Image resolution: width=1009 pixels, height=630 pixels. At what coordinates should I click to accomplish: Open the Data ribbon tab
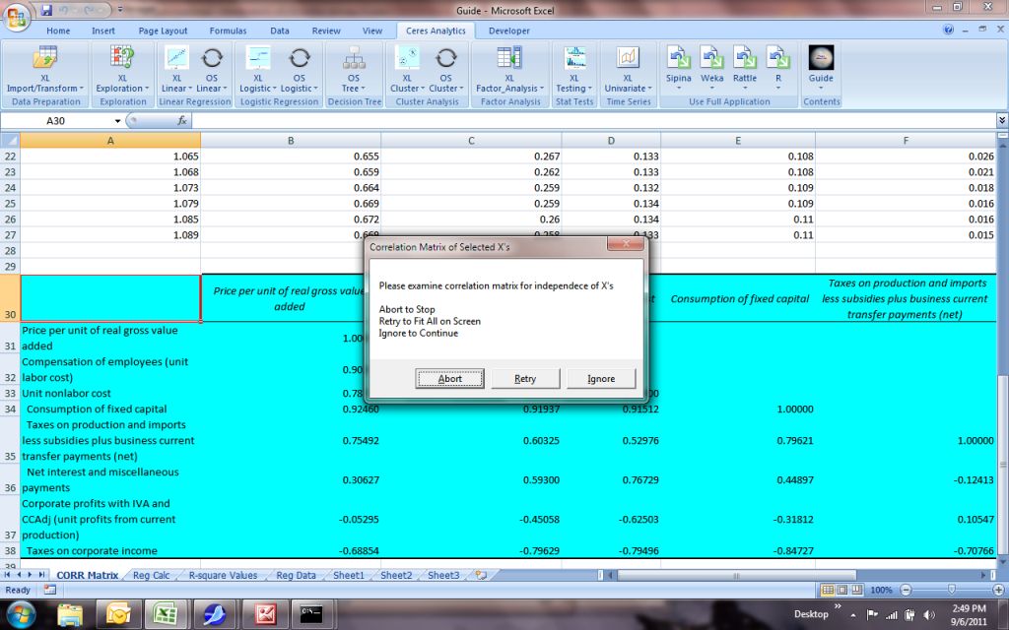pos(279,31)
